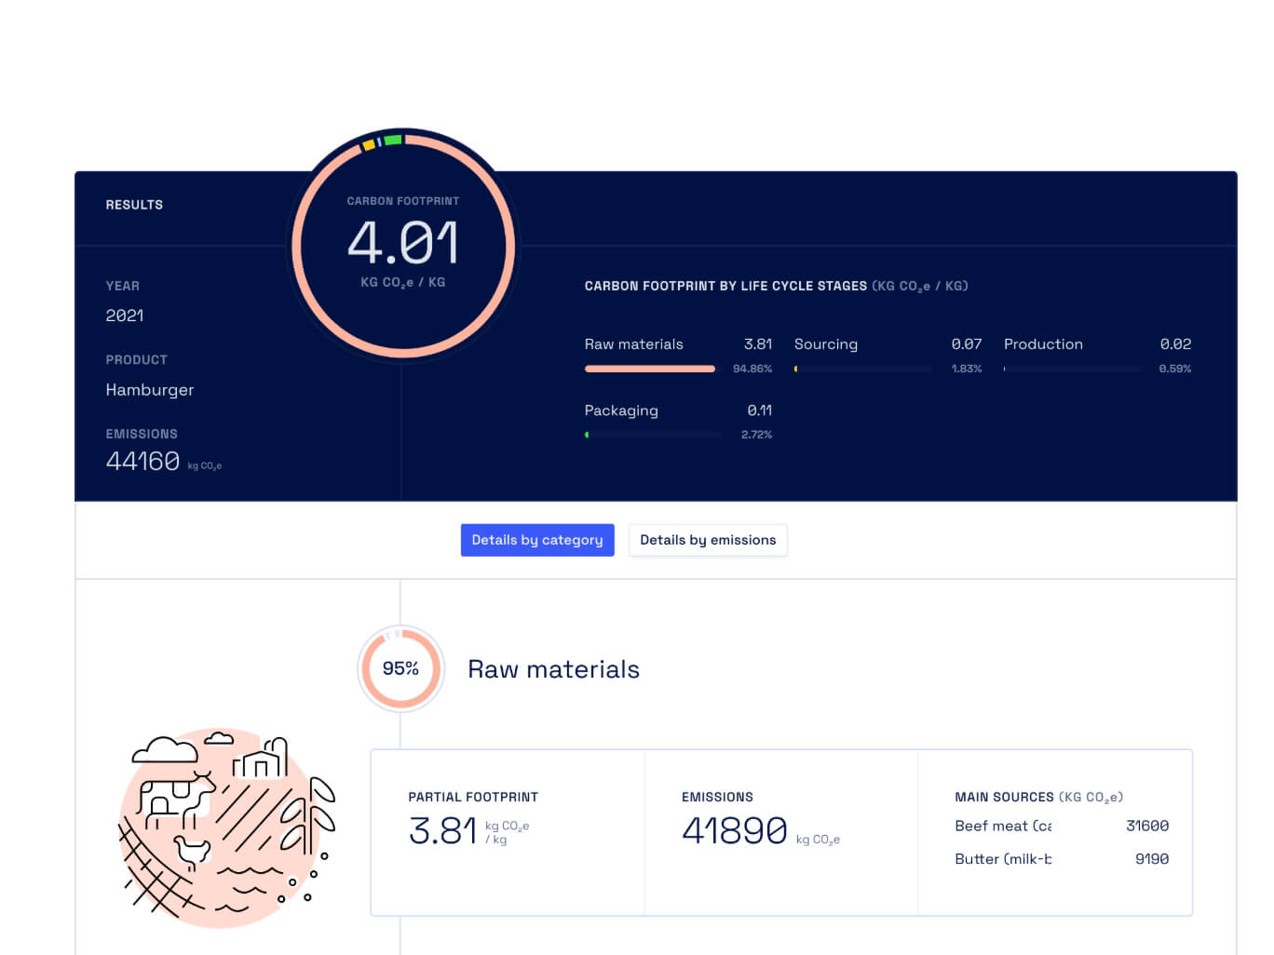Viewport: 1274px width, 955px height.
Task: Select the Raw materials life cycle stage
Action: [x=634, y=344]
